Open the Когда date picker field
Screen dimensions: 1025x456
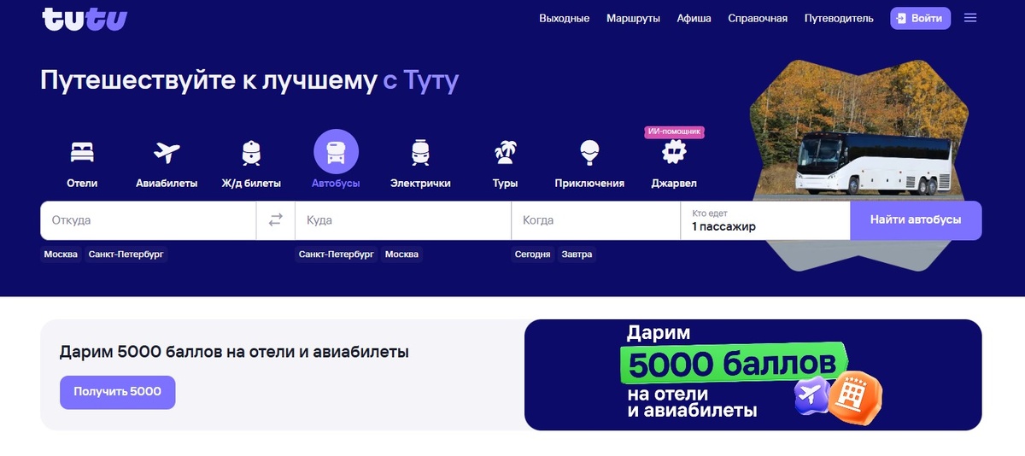[x=595, y=220]
